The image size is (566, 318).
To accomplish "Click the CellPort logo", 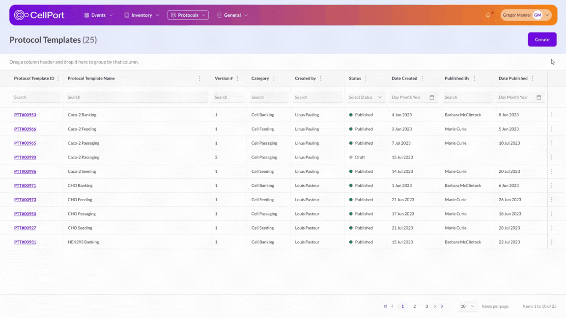I will coord(39,15).
